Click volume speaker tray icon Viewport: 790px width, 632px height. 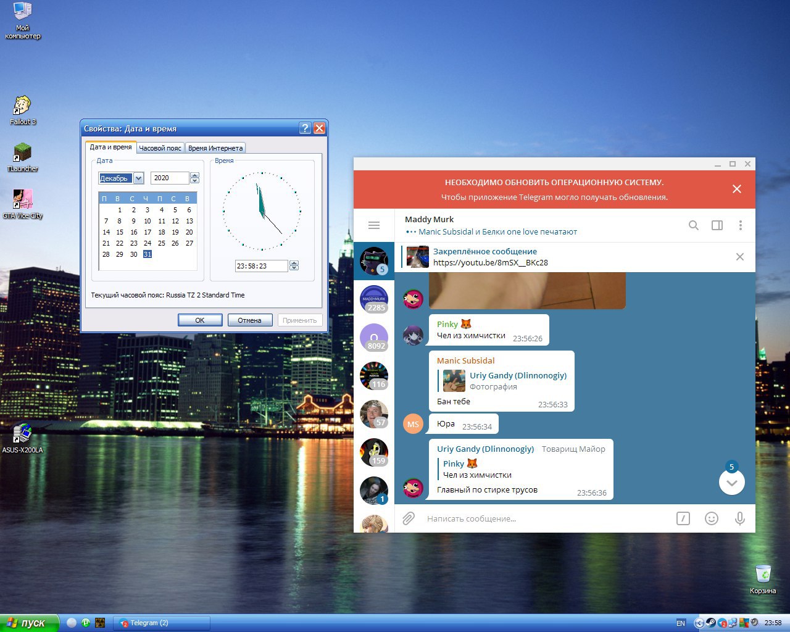754,623
